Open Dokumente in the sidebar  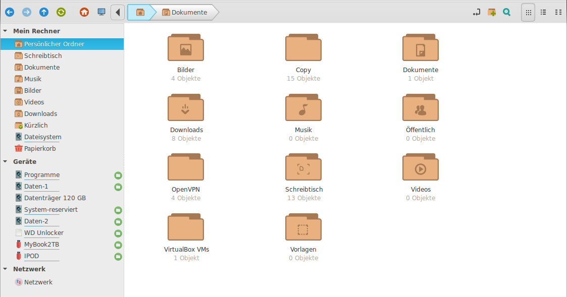62,67
